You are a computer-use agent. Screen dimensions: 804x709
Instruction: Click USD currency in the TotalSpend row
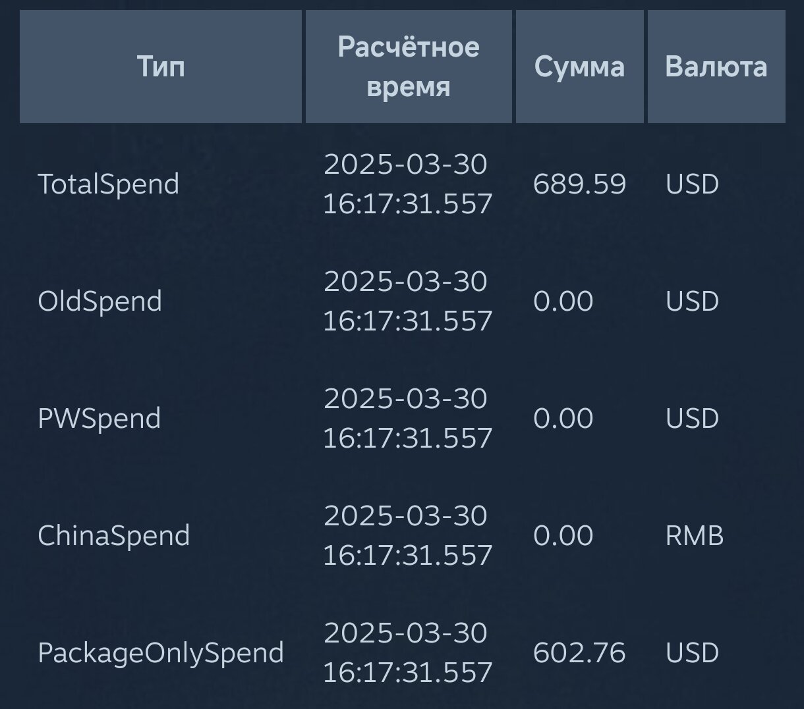[692, 184]
